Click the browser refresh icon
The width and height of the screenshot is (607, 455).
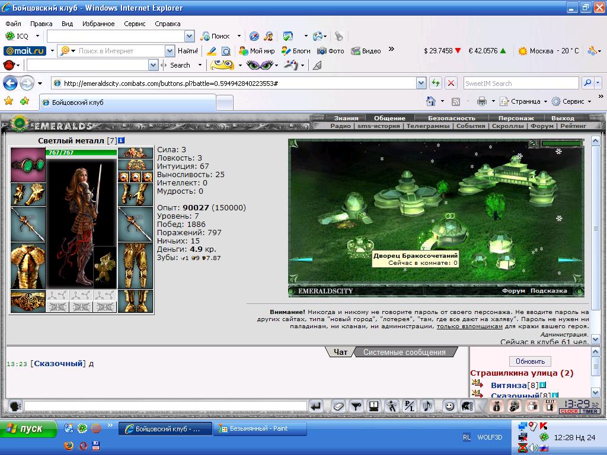436,83
